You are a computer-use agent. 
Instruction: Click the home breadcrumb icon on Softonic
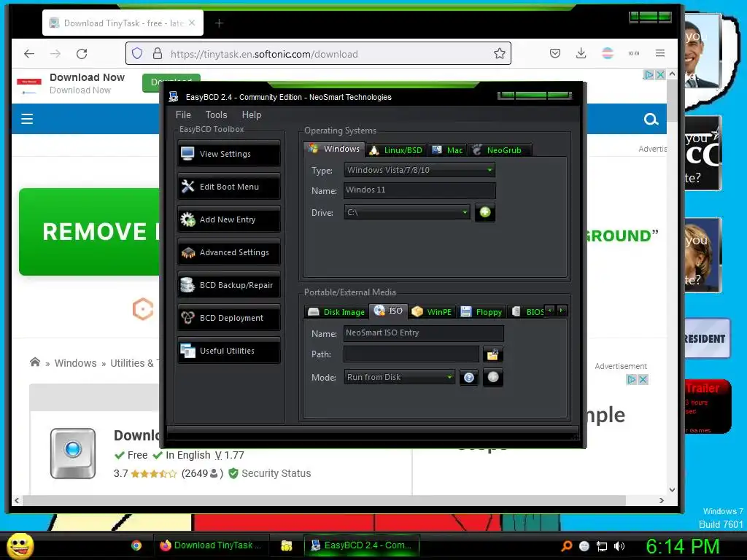point(35,362)
